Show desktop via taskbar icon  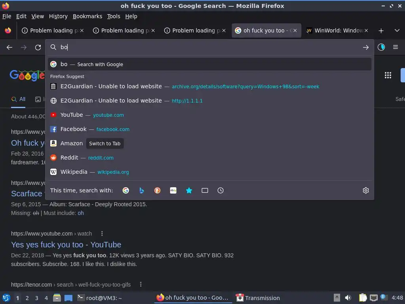tap(68, 298)
